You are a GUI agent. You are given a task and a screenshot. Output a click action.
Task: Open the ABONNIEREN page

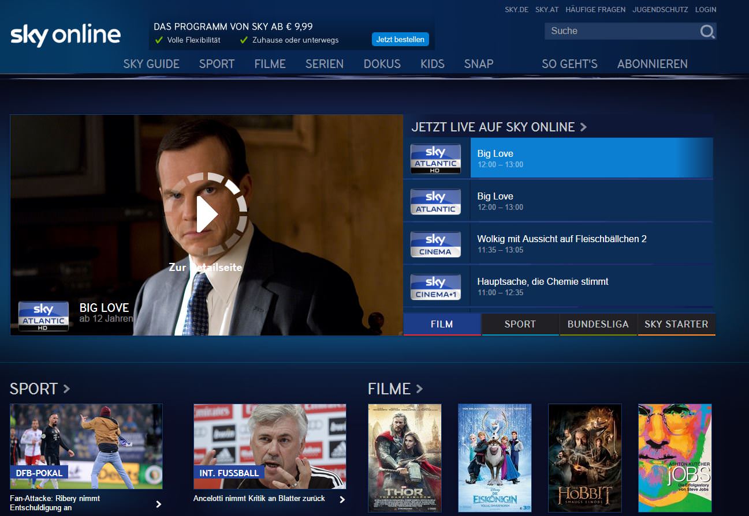point(653,64)
